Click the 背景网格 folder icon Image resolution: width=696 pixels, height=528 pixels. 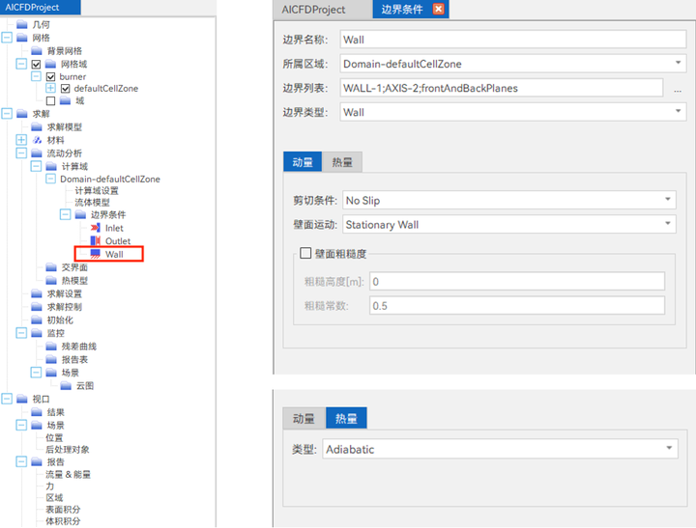37,51
